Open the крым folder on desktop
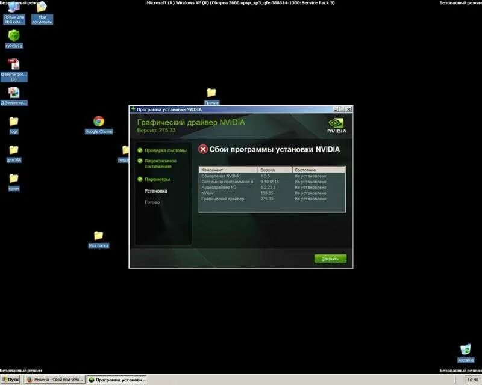482x385 pixels. click(14, 182)
